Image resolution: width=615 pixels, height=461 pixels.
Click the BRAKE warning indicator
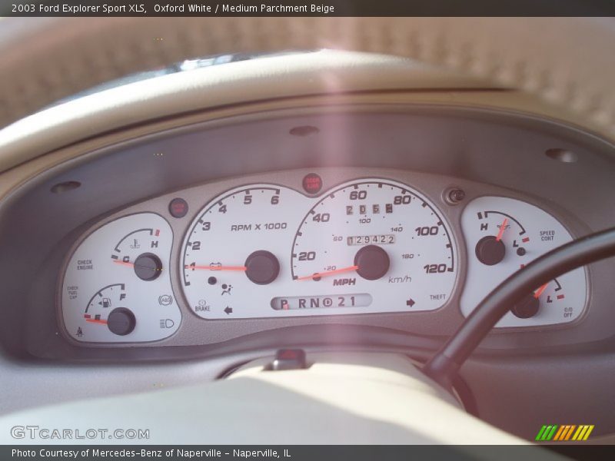click(x=202, y=306)
